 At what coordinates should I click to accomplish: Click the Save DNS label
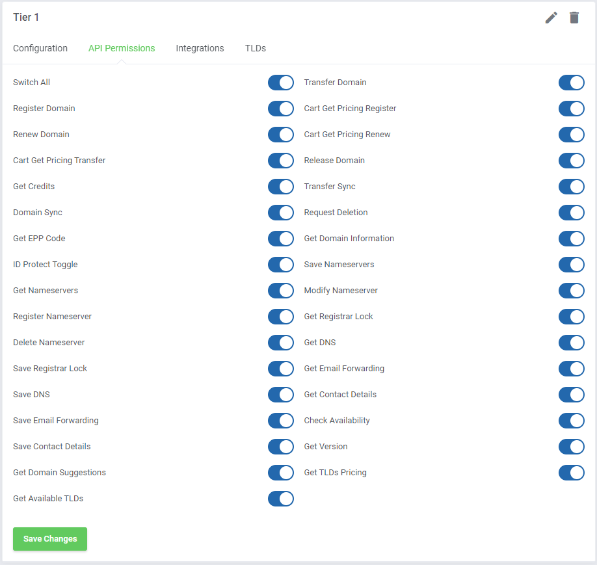click(32, 395)
